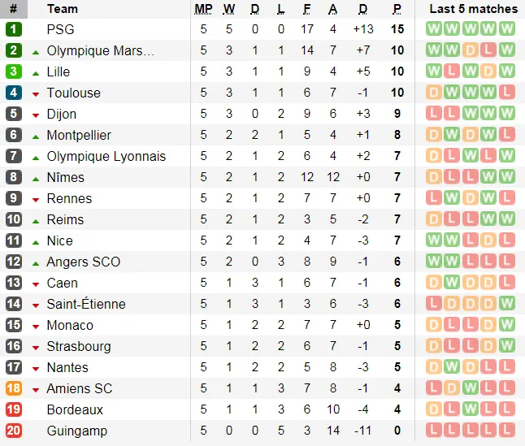Click Toulouse's blue rank 4 badge
This screenshot has width=525, height=446.
14,93
